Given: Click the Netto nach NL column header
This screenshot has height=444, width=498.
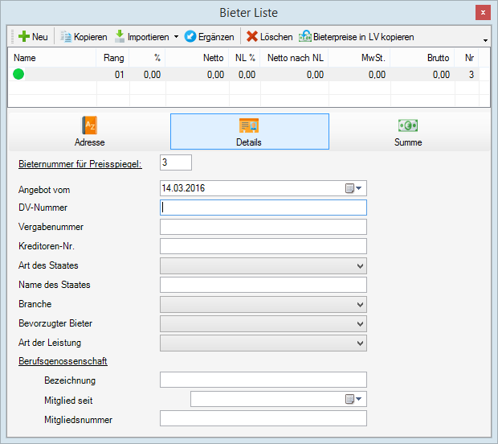Looking at the screenshot, I should (x=295, y=58).
